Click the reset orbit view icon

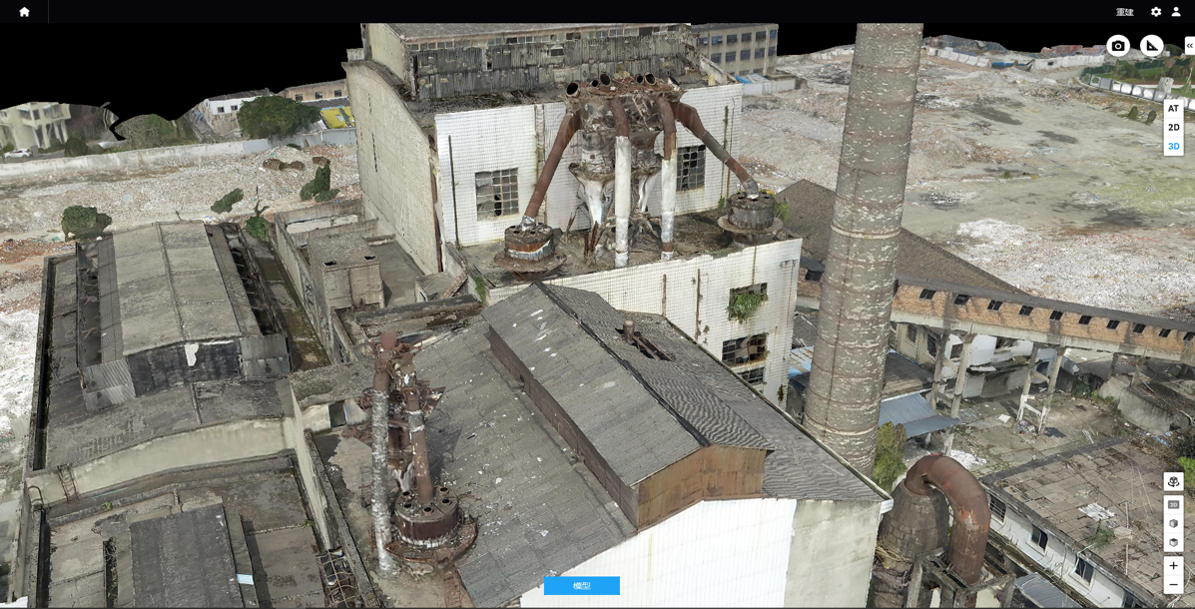pyautogui.click(x=1173, y=482)
